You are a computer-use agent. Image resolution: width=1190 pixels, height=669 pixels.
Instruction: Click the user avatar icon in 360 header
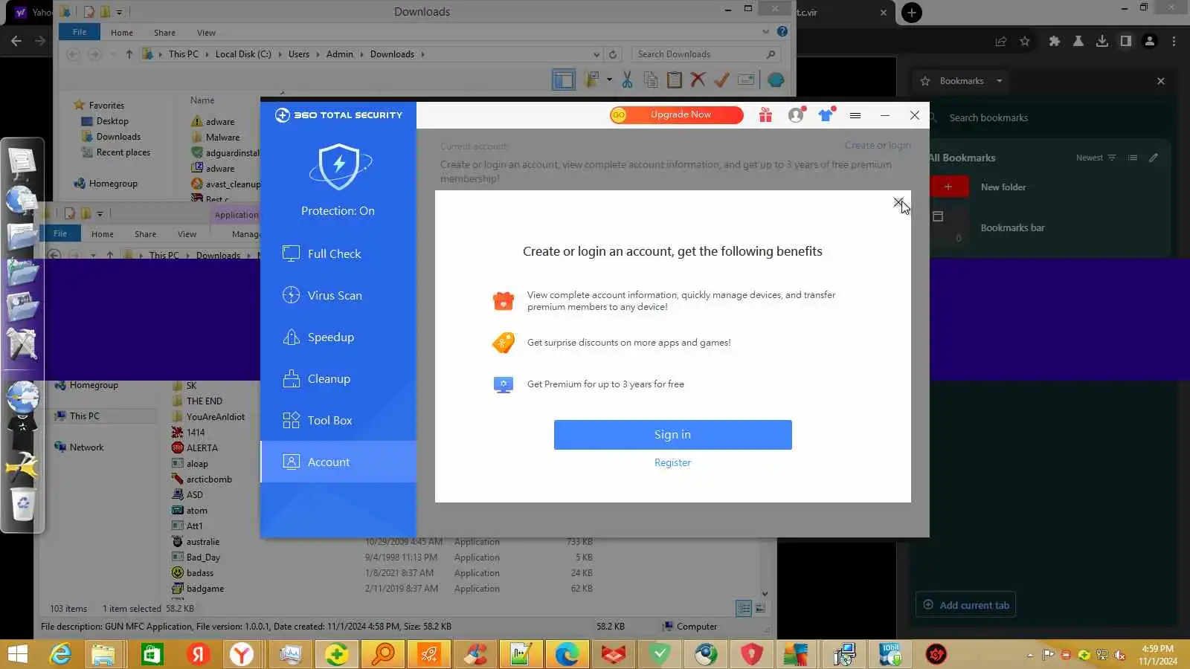(796, 115)
